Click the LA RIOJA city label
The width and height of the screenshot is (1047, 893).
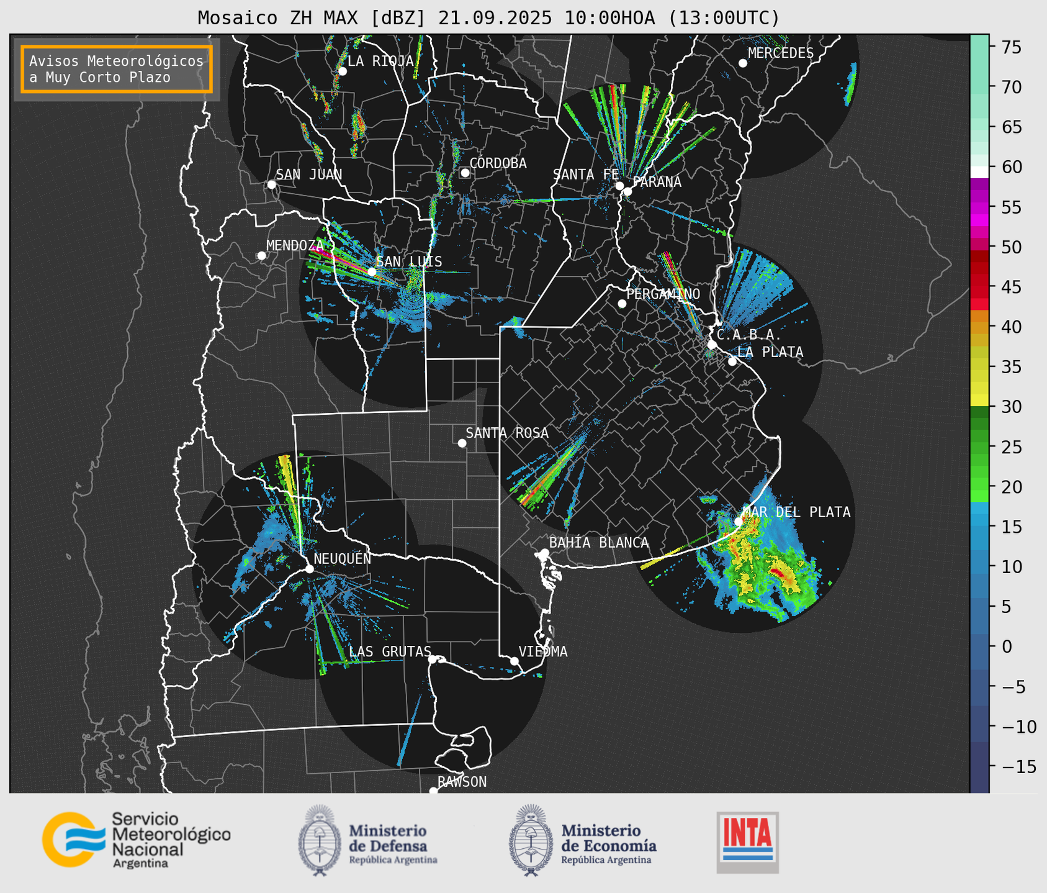point(380,61)
